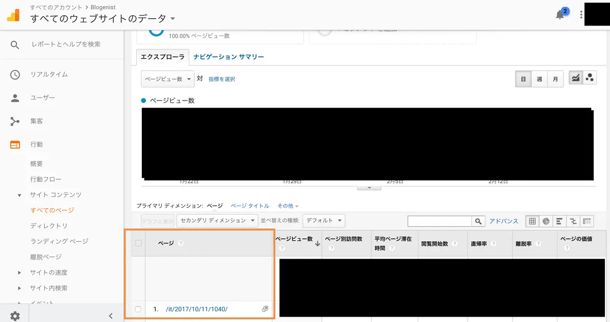
Task: Open page link in new window icon
Action: (265, 309)
